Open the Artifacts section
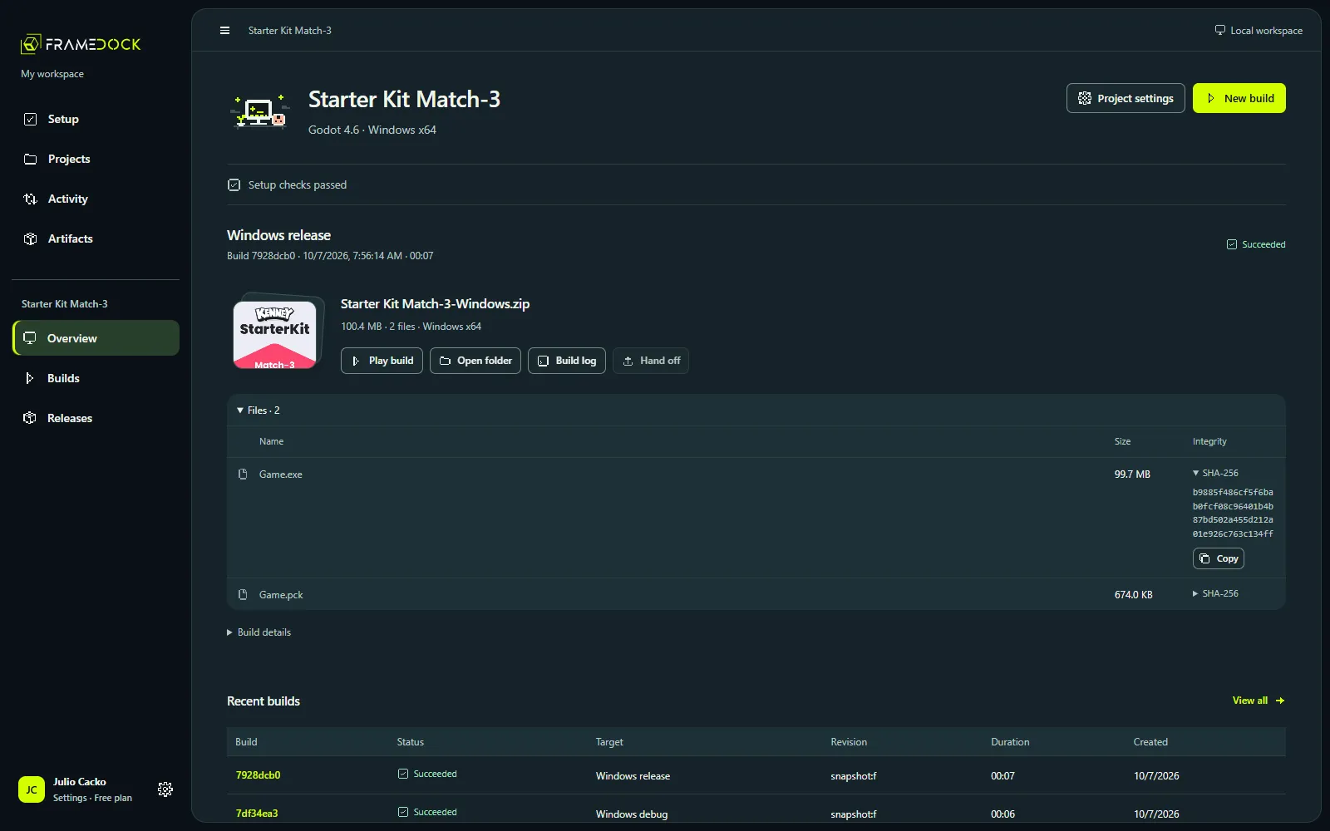The width and height of the screenshot is (1330, 831). (96, 238)
